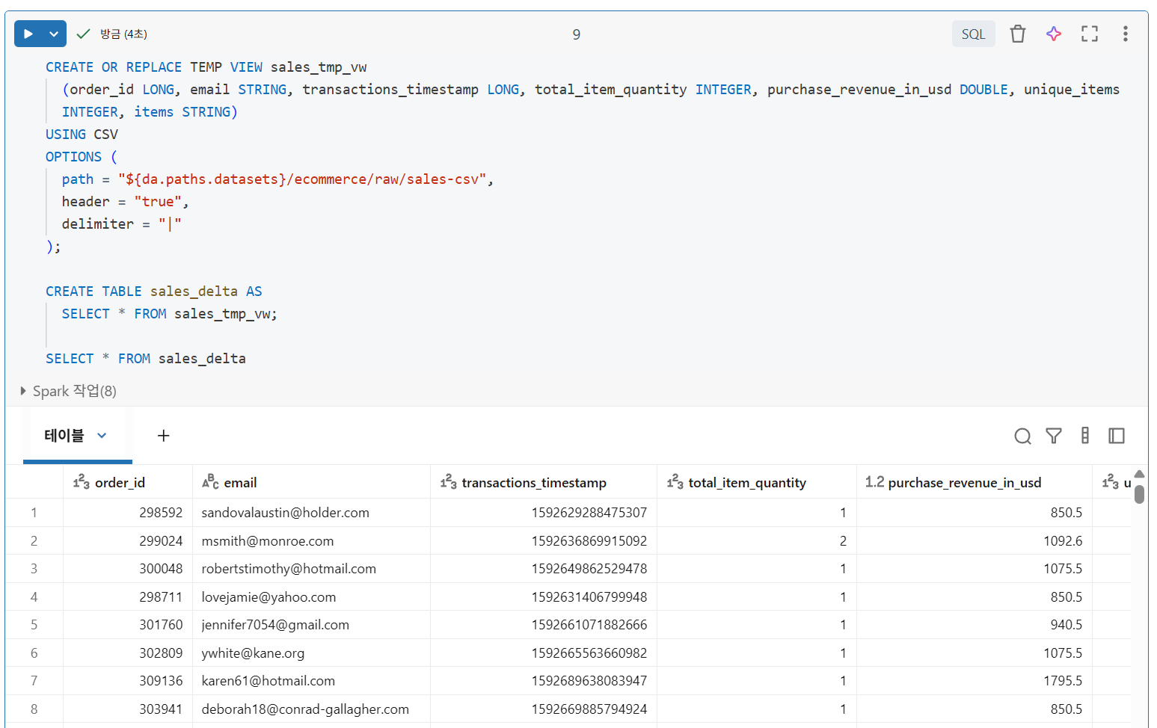The image size is (1157, 728).
Task: Click SELECT * FROM sales_delta line
Action: click(146, 359)
